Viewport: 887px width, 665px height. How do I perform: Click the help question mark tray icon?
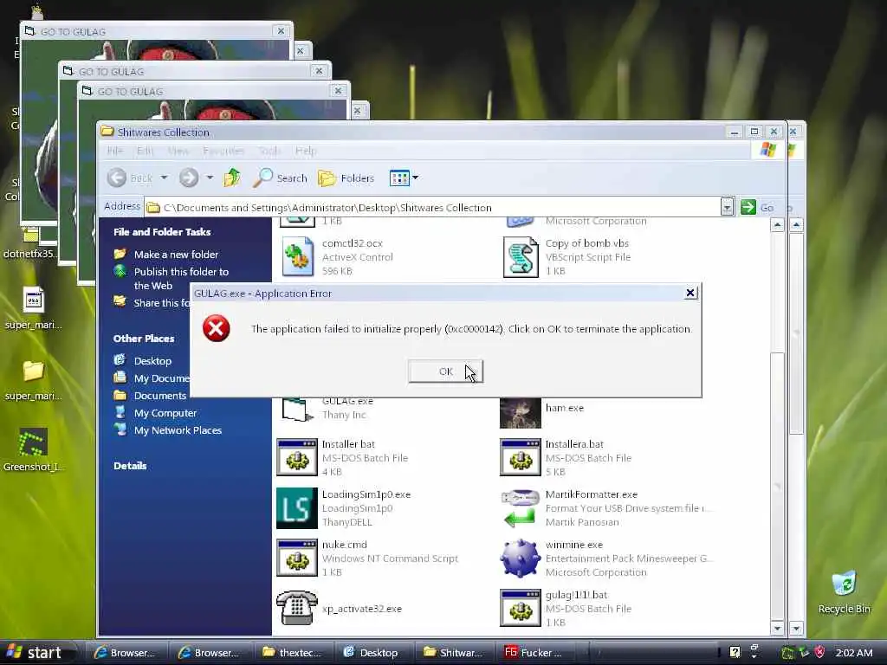click(735, 653)
